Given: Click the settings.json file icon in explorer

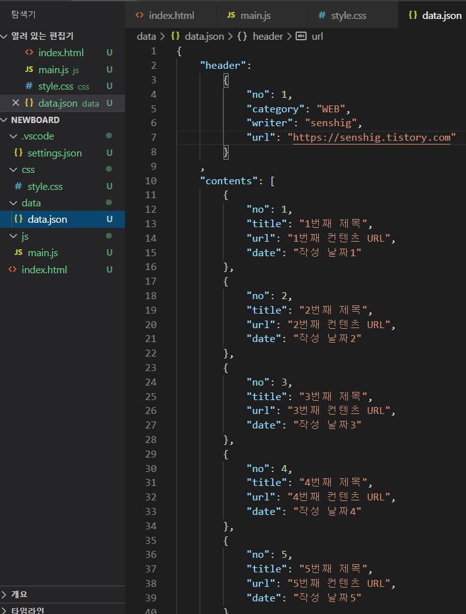Looking at the screenshot, I should point(18,153).
